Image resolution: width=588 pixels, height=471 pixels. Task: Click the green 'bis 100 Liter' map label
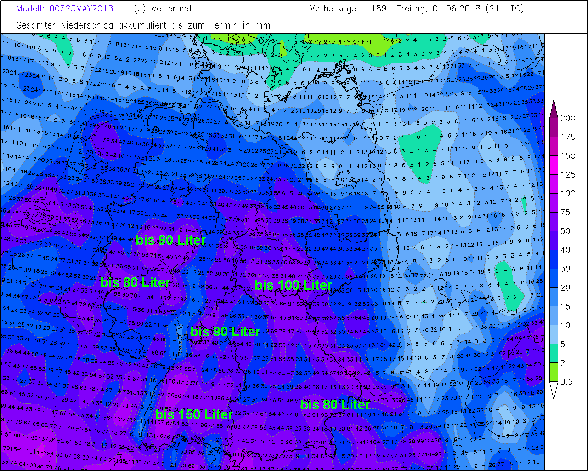pos(293,285)
